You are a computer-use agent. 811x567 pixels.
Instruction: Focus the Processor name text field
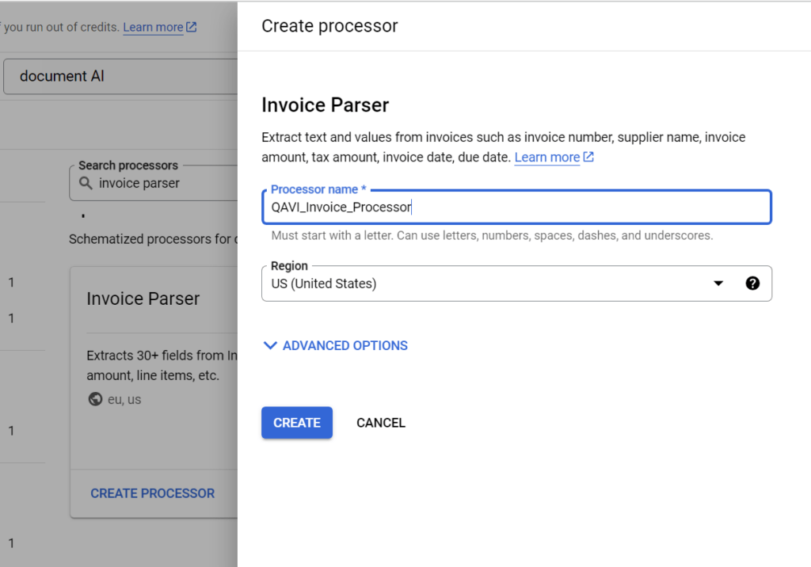click(x=515, y=207)
